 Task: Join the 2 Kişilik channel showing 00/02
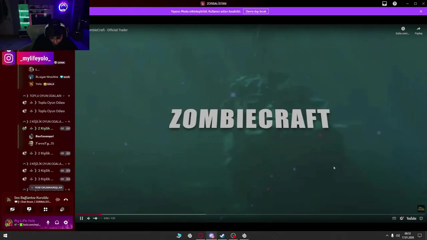pyautogui.click(x=46, y=153)
